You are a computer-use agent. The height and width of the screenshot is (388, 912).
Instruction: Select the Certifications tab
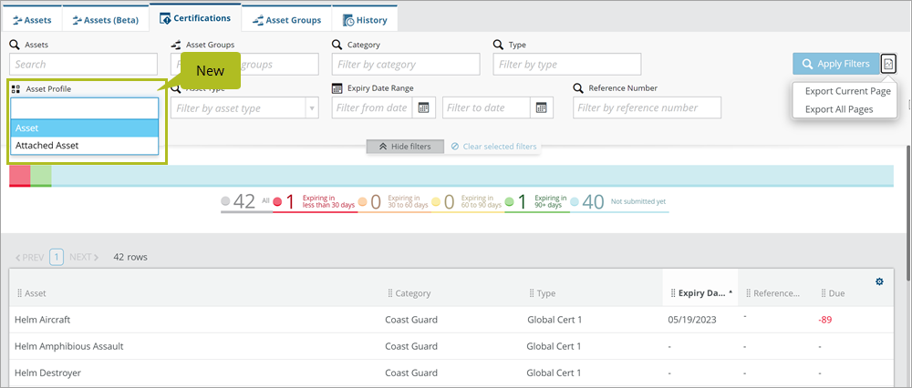[195, 18]
